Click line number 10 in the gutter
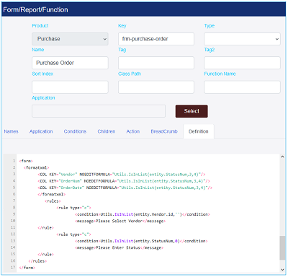Screen dimensions: 288x277 pos(13,221)
